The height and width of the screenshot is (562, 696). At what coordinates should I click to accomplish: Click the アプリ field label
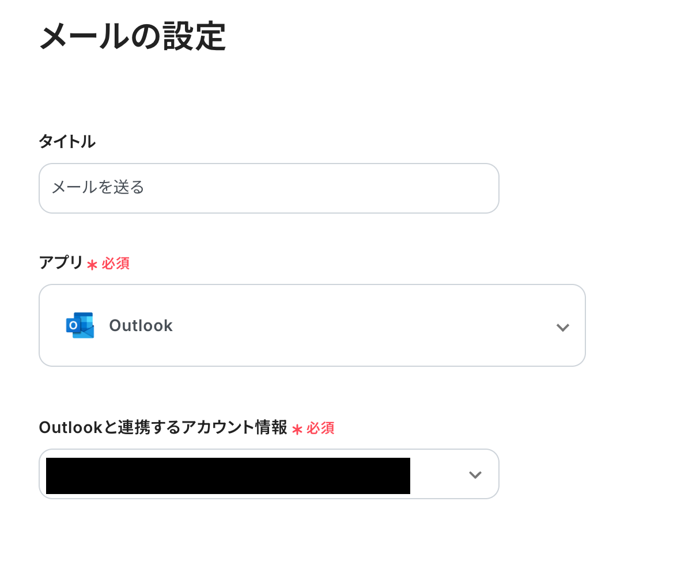coord(61,263)
